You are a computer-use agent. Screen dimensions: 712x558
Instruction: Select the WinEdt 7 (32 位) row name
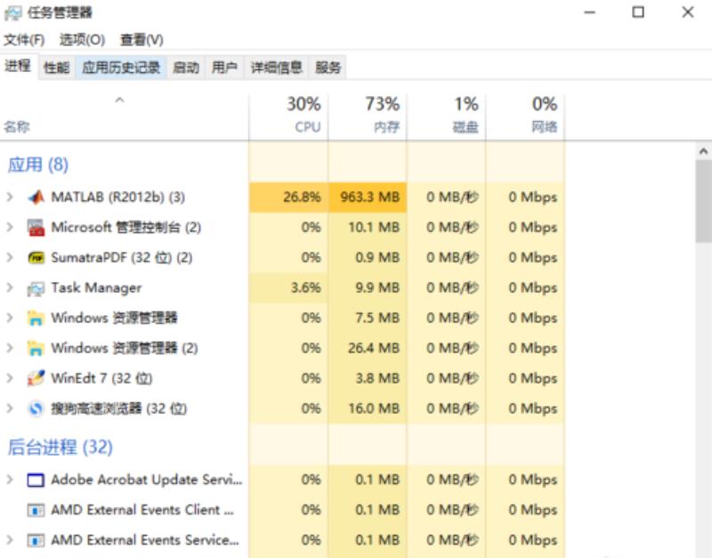click(x=101, y=378)
